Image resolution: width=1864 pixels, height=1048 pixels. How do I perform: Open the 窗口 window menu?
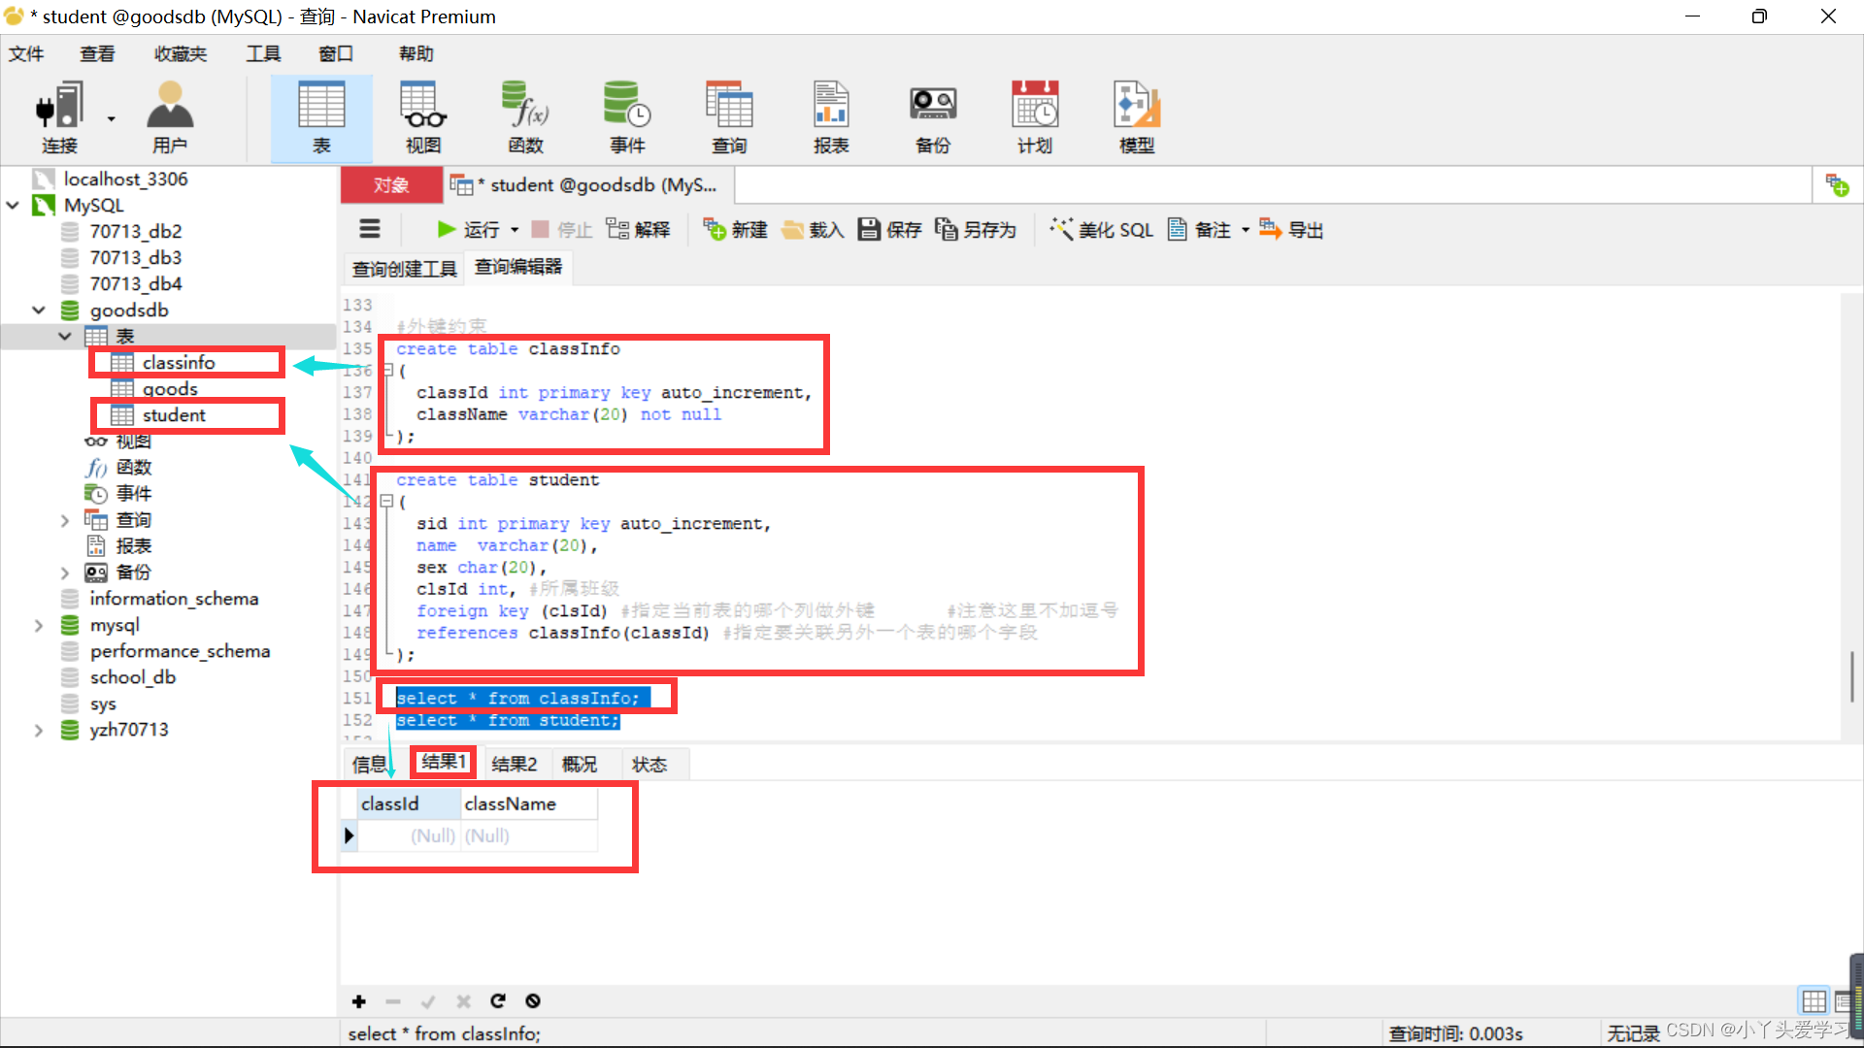336,53
